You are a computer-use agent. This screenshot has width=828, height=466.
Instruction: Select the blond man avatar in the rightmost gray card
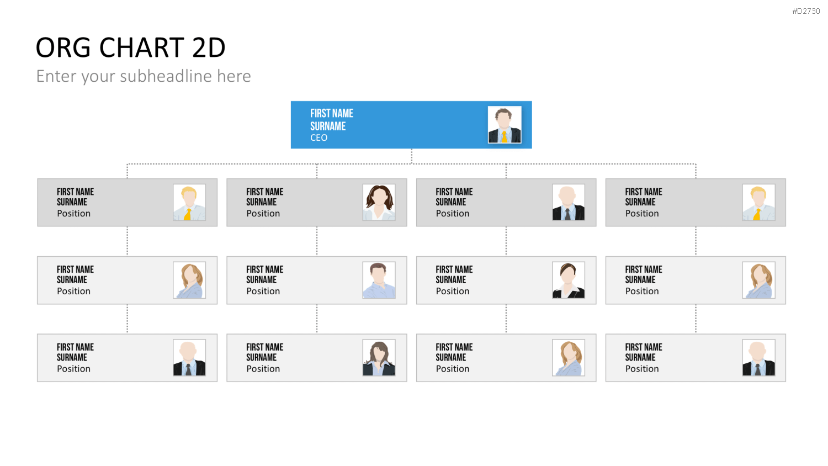(759, 203)
